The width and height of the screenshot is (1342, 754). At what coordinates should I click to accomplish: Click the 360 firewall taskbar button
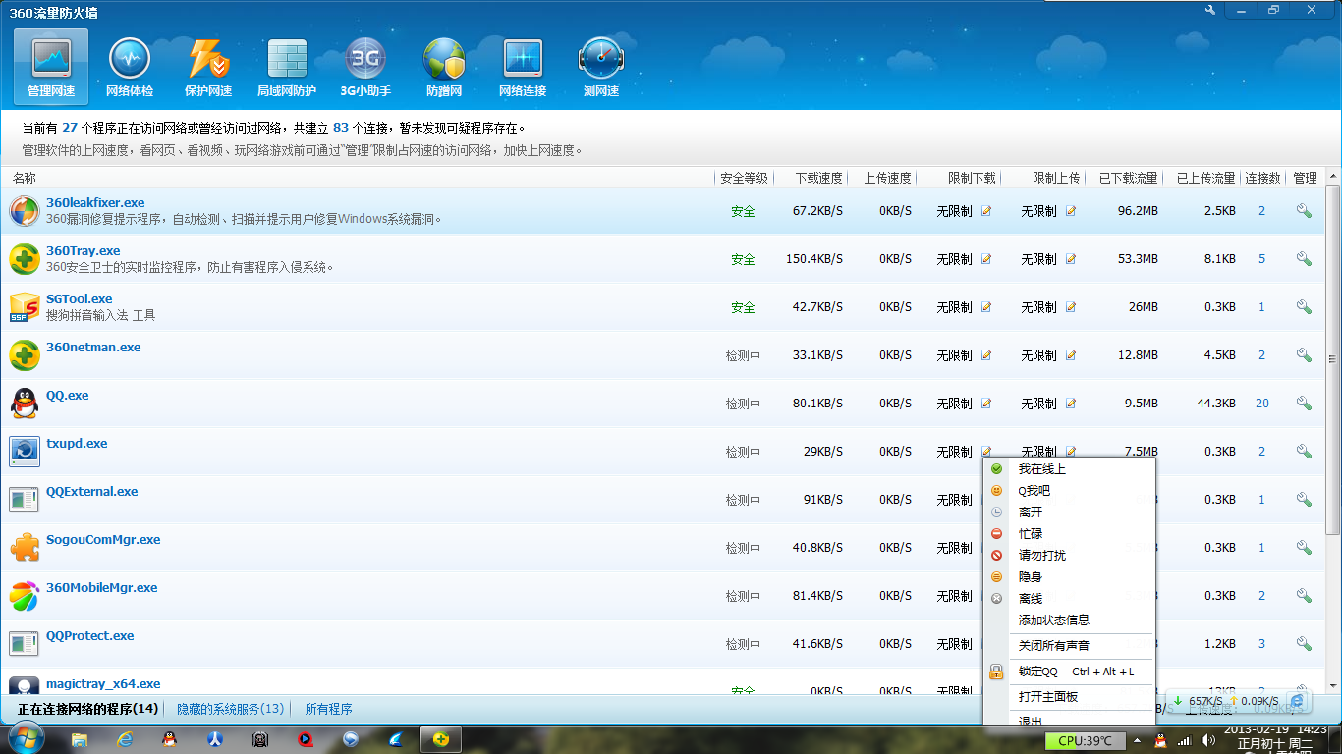tap(441, 739)
